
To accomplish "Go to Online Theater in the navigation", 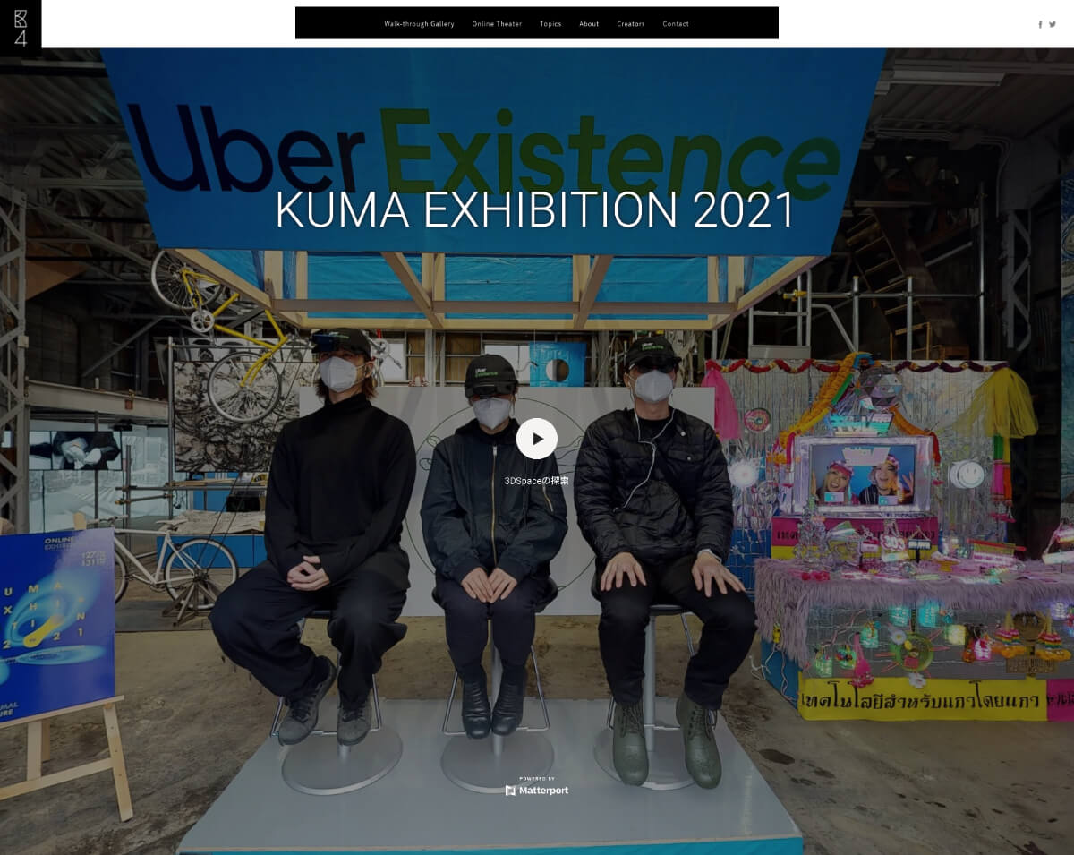I will [497, 24].
